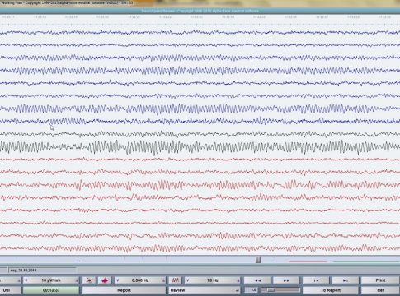Image resolution: width=400 pixels, height=296 pixels.
Task: Toggle the magenta notch filter icon
Action: [x=105, y=280]
